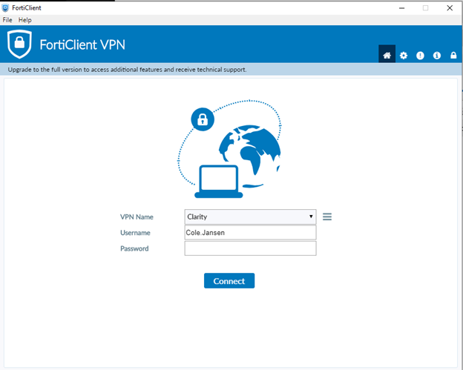
Task: Click the Password label
Action: (x=134, y=248)
